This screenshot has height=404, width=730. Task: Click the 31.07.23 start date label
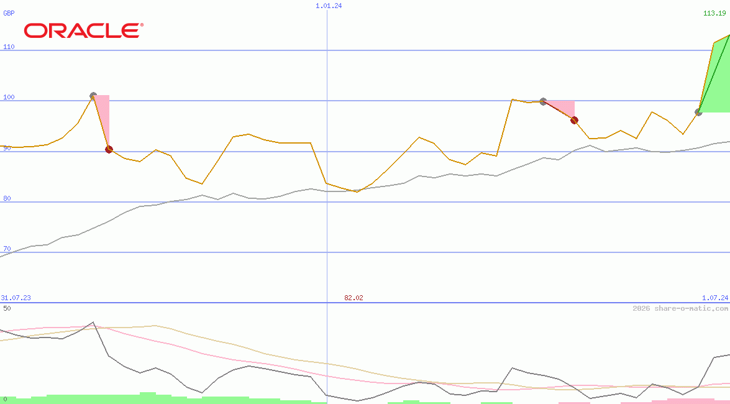16,298
